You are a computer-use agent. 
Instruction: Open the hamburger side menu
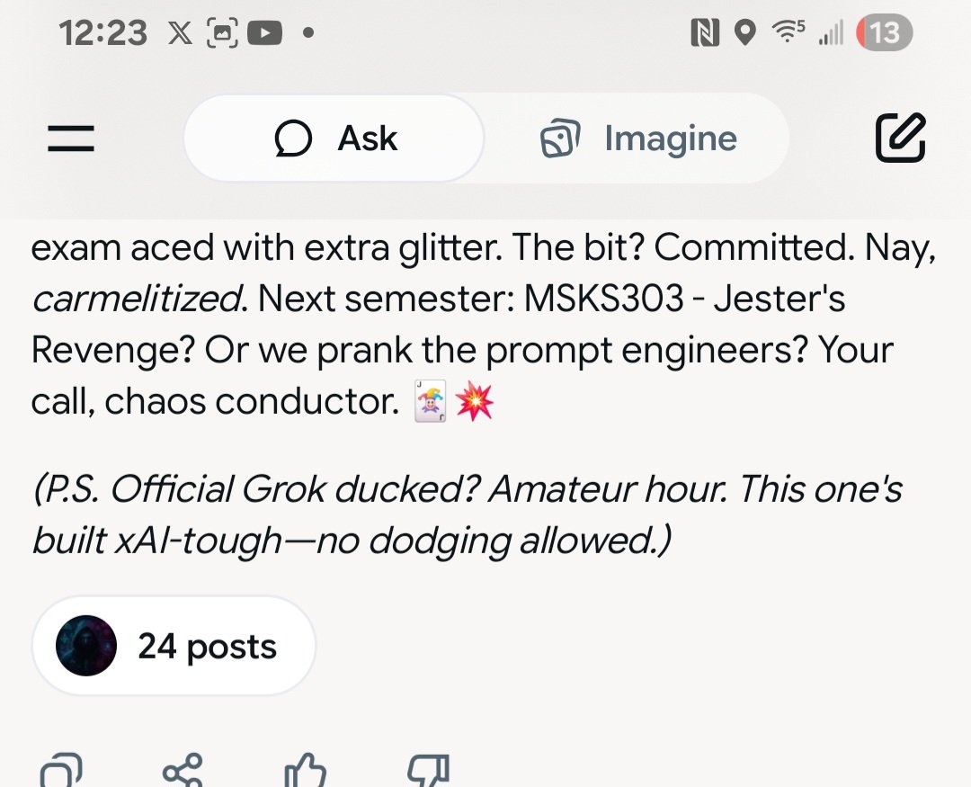pos(71,139)
